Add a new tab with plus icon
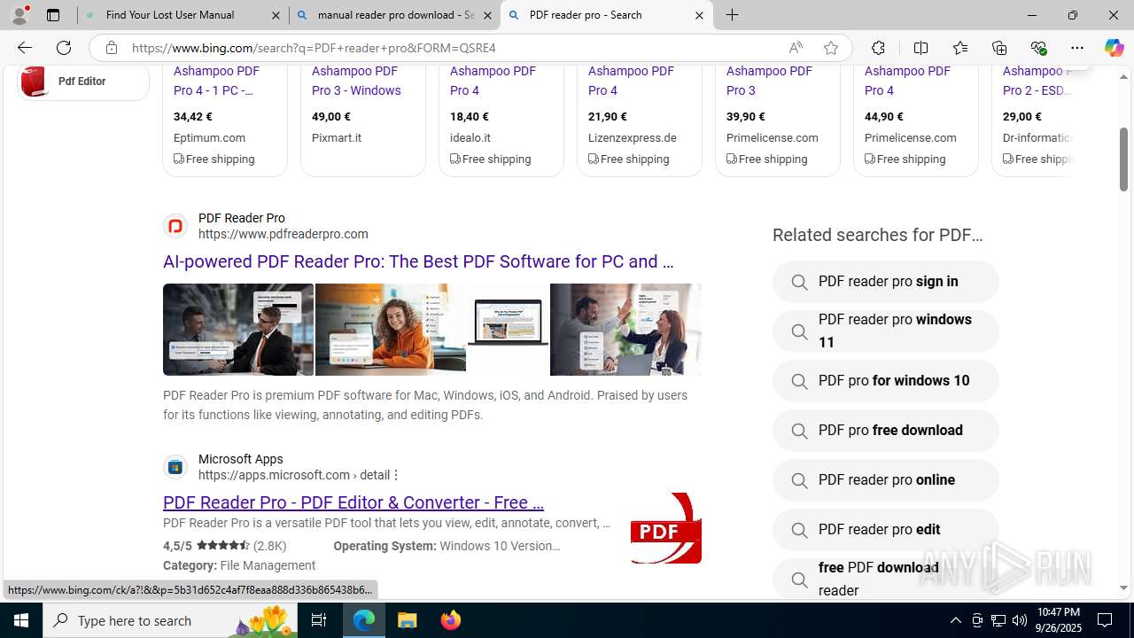This screenshot has width=1134, height=638. point(732,15)
